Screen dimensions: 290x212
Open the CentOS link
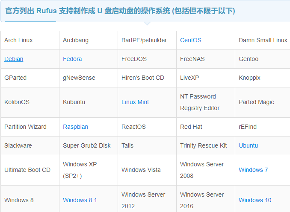pos(191,40)
